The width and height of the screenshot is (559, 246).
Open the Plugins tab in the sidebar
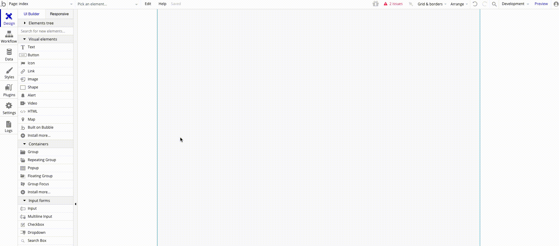[9, 90]
